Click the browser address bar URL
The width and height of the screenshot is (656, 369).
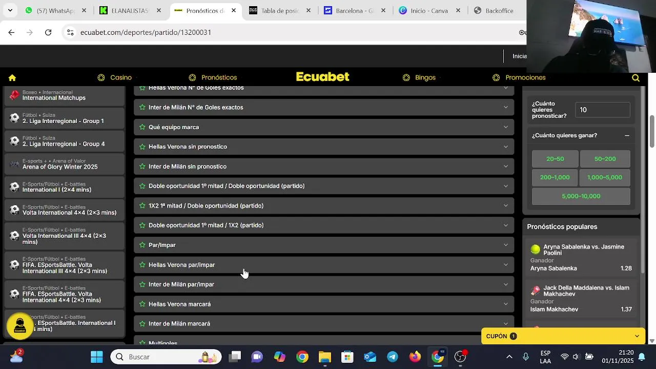146,32
